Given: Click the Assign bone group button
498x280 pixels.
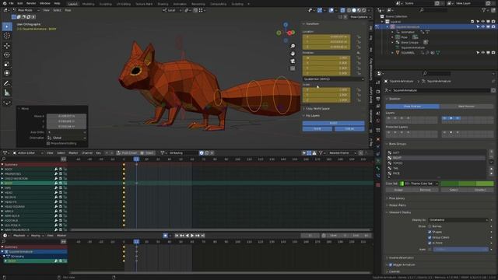Looking at the screenshot, I should (398, 190).
